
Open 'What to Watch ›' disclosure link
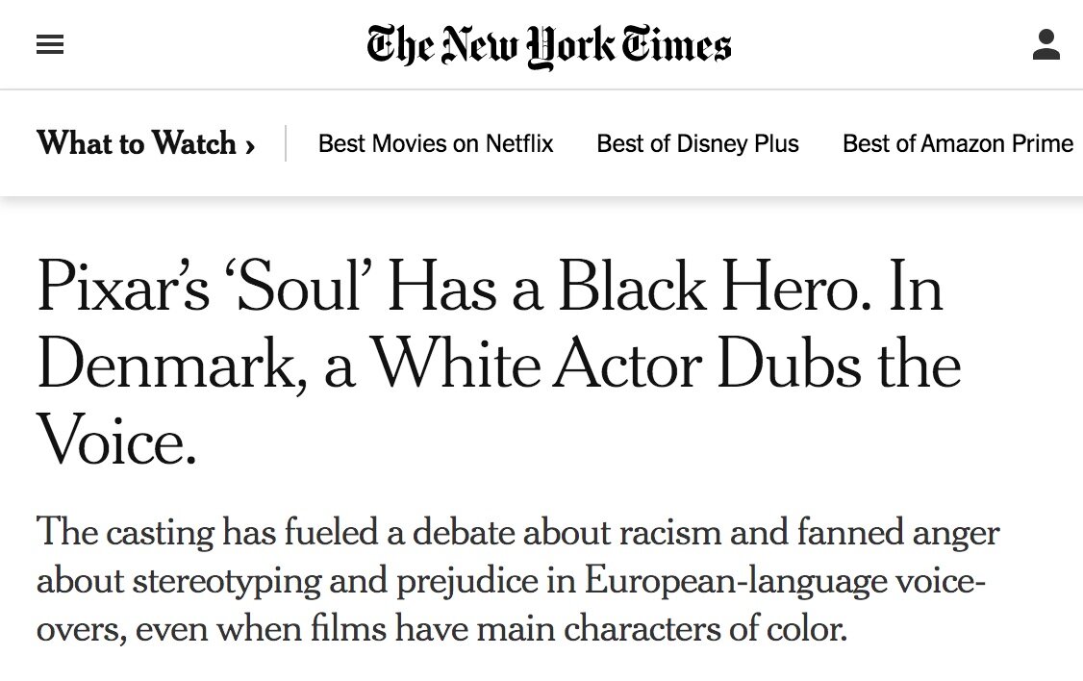[144, 144]
